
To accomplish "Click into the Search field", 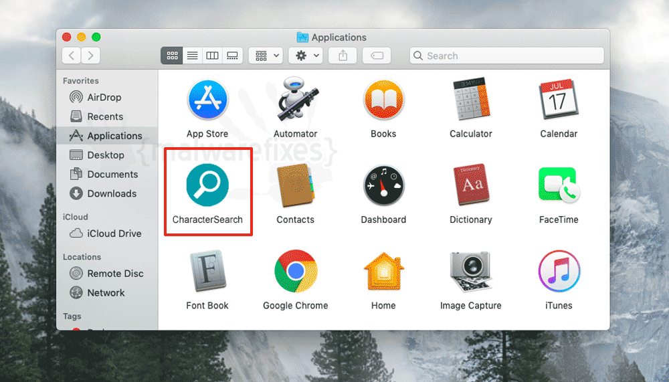I will pyautogui.click(x=507, y=56).
